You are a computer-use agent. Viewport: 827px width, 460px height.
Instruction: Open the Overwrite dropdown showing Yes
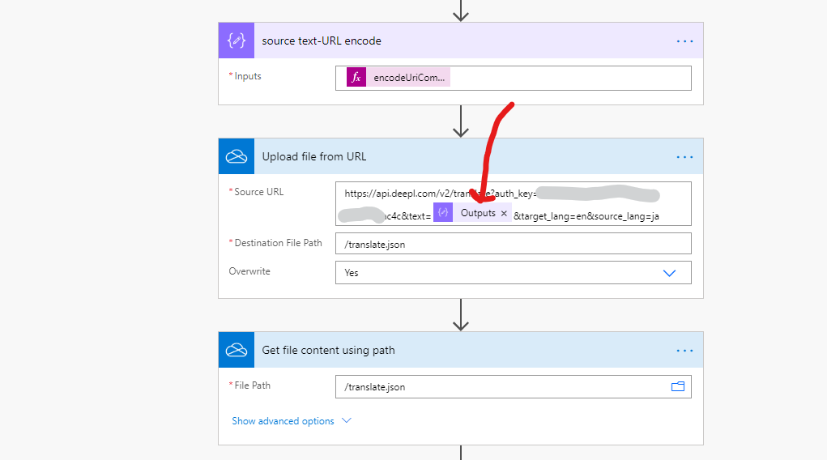coord(514,273)
